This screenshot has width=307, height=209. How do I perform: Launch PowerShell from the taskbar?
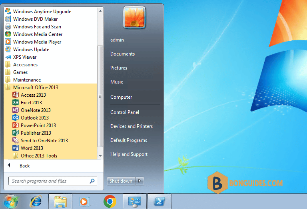[x=159, y=201]
